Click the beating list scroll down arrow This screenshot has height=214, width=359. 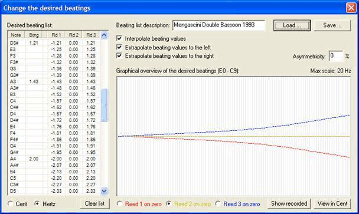click(104, 191)
